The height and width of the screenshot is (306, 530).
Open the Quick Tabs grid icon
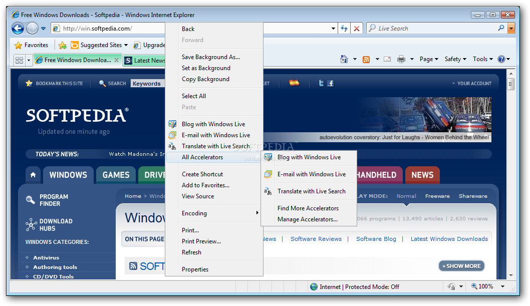pyautogui.click(x=19, y=60)
